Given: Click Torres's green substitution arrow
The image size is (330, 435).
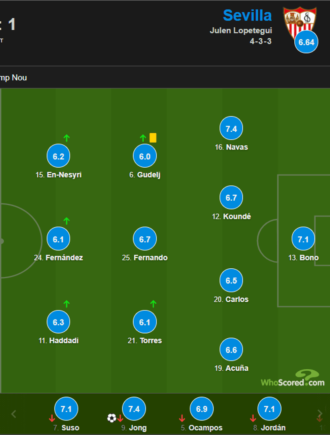Looking at the screenshot, I should point(153,304).
